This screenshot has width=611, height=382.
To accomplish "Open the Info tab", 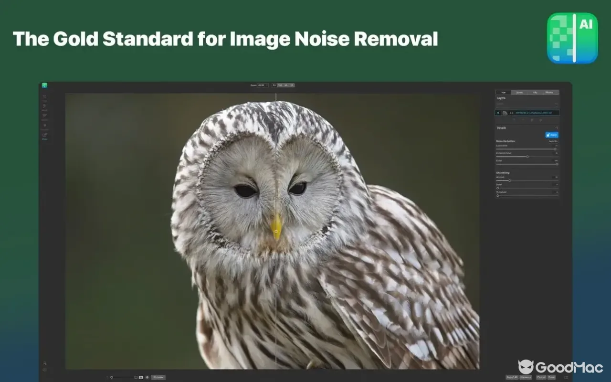I will click(x=535, y=92).
